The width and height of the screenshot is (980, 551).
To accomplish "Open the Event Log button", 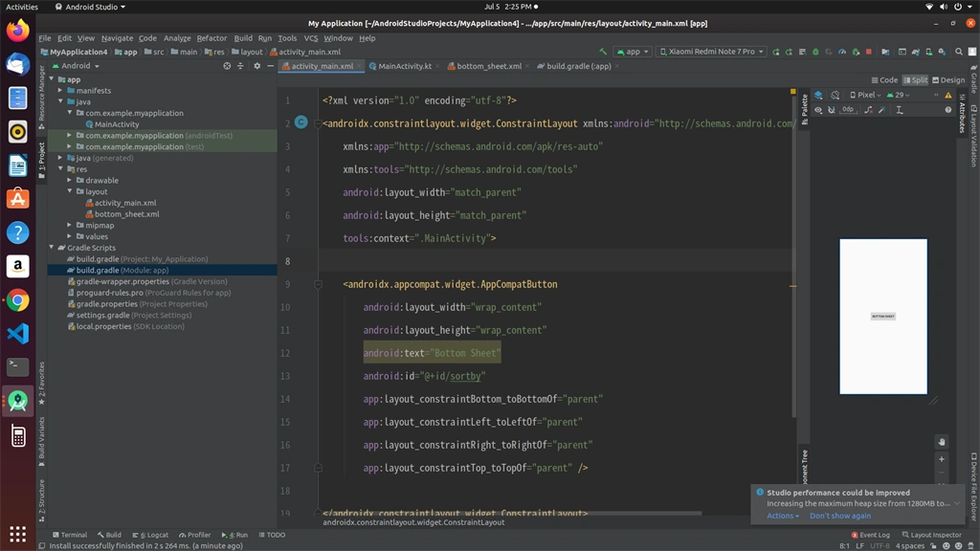I will (871, 535).
